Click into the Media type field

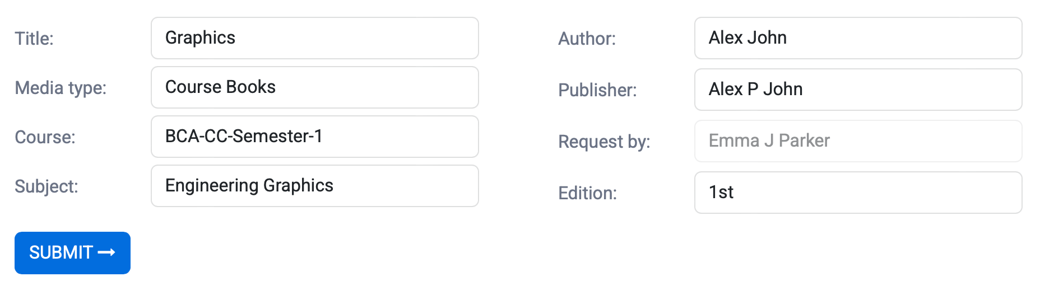(x=314, y=87)
